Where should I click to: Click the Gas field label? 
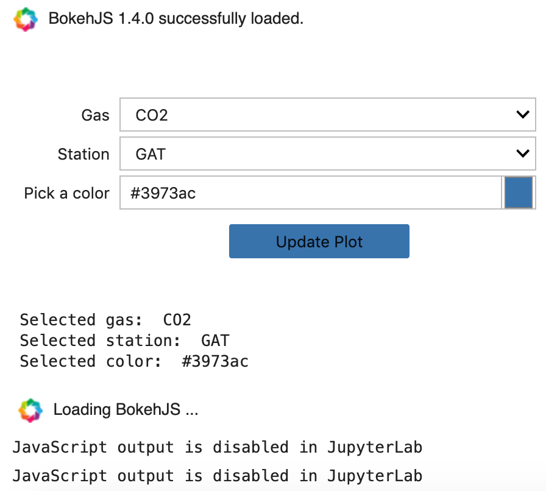click(97, 115)
